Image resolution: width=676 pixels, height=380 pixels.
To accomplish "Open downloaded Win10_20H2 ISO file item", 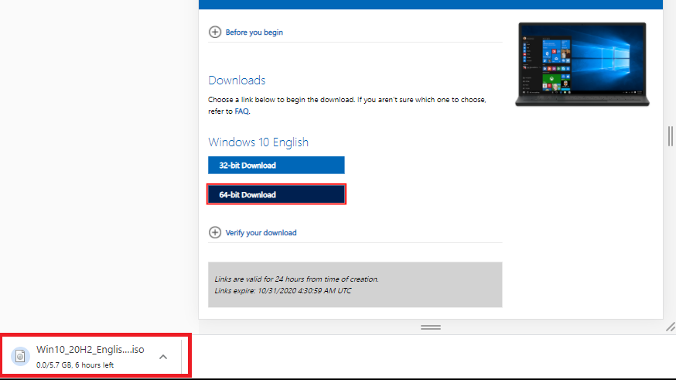I will click(90, 356).
